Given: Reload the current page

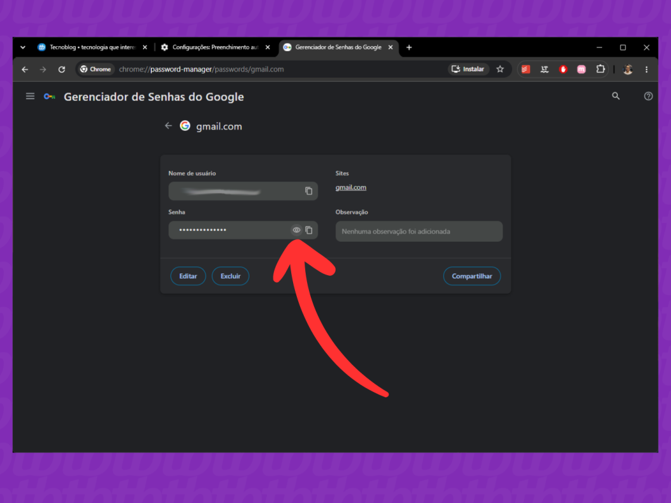Looking at the screenshot, I should (x=61, y=70).
